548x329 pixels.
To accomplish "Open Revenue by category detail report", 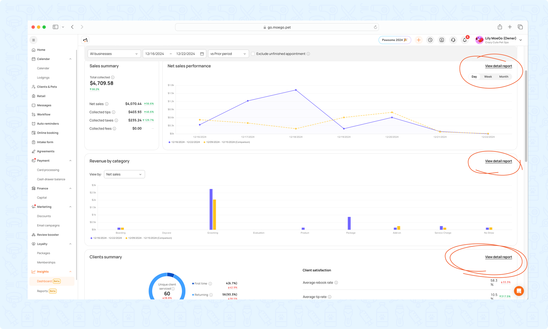I will (x=498, y=161).
